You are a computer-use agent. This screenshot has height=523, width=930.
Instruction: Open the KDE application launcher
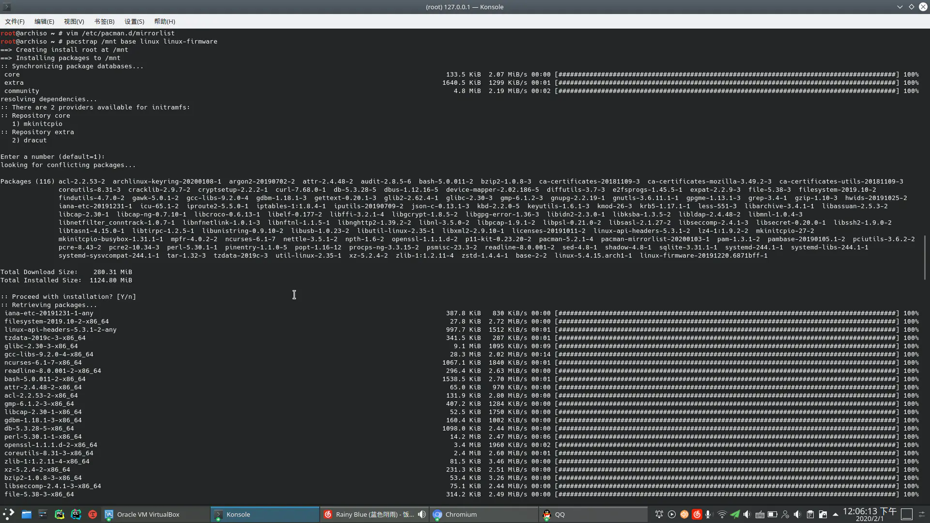click(9, 514)
